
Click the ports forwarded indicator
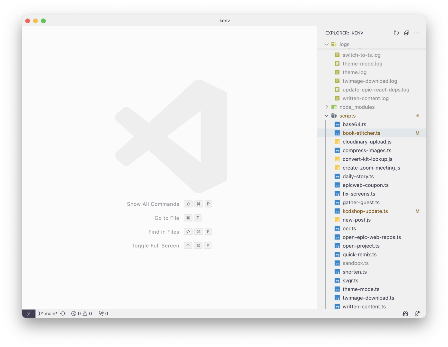(x=103, y=313)
